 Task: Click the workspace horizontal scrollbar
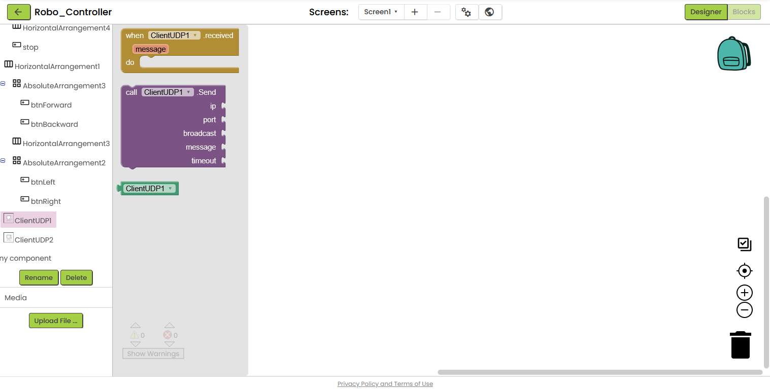(x=600, y=372)
